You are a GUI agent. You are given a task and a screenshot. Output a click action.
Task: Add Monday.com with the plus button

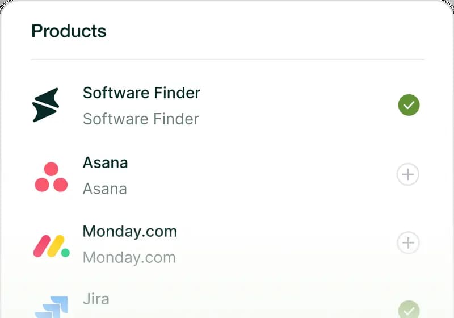click(407, 243)
